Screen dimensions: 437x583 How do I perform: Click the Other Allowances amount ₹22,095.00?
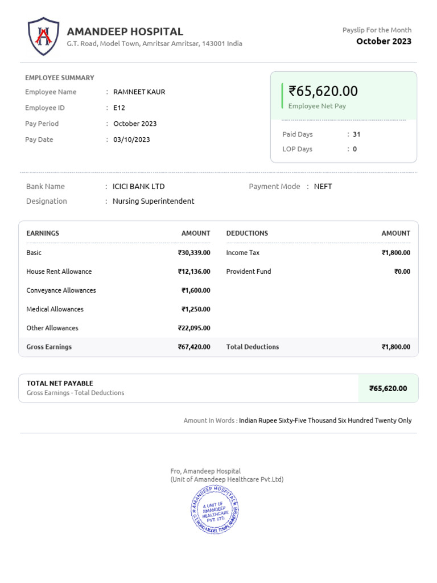[x=193, y=328]
